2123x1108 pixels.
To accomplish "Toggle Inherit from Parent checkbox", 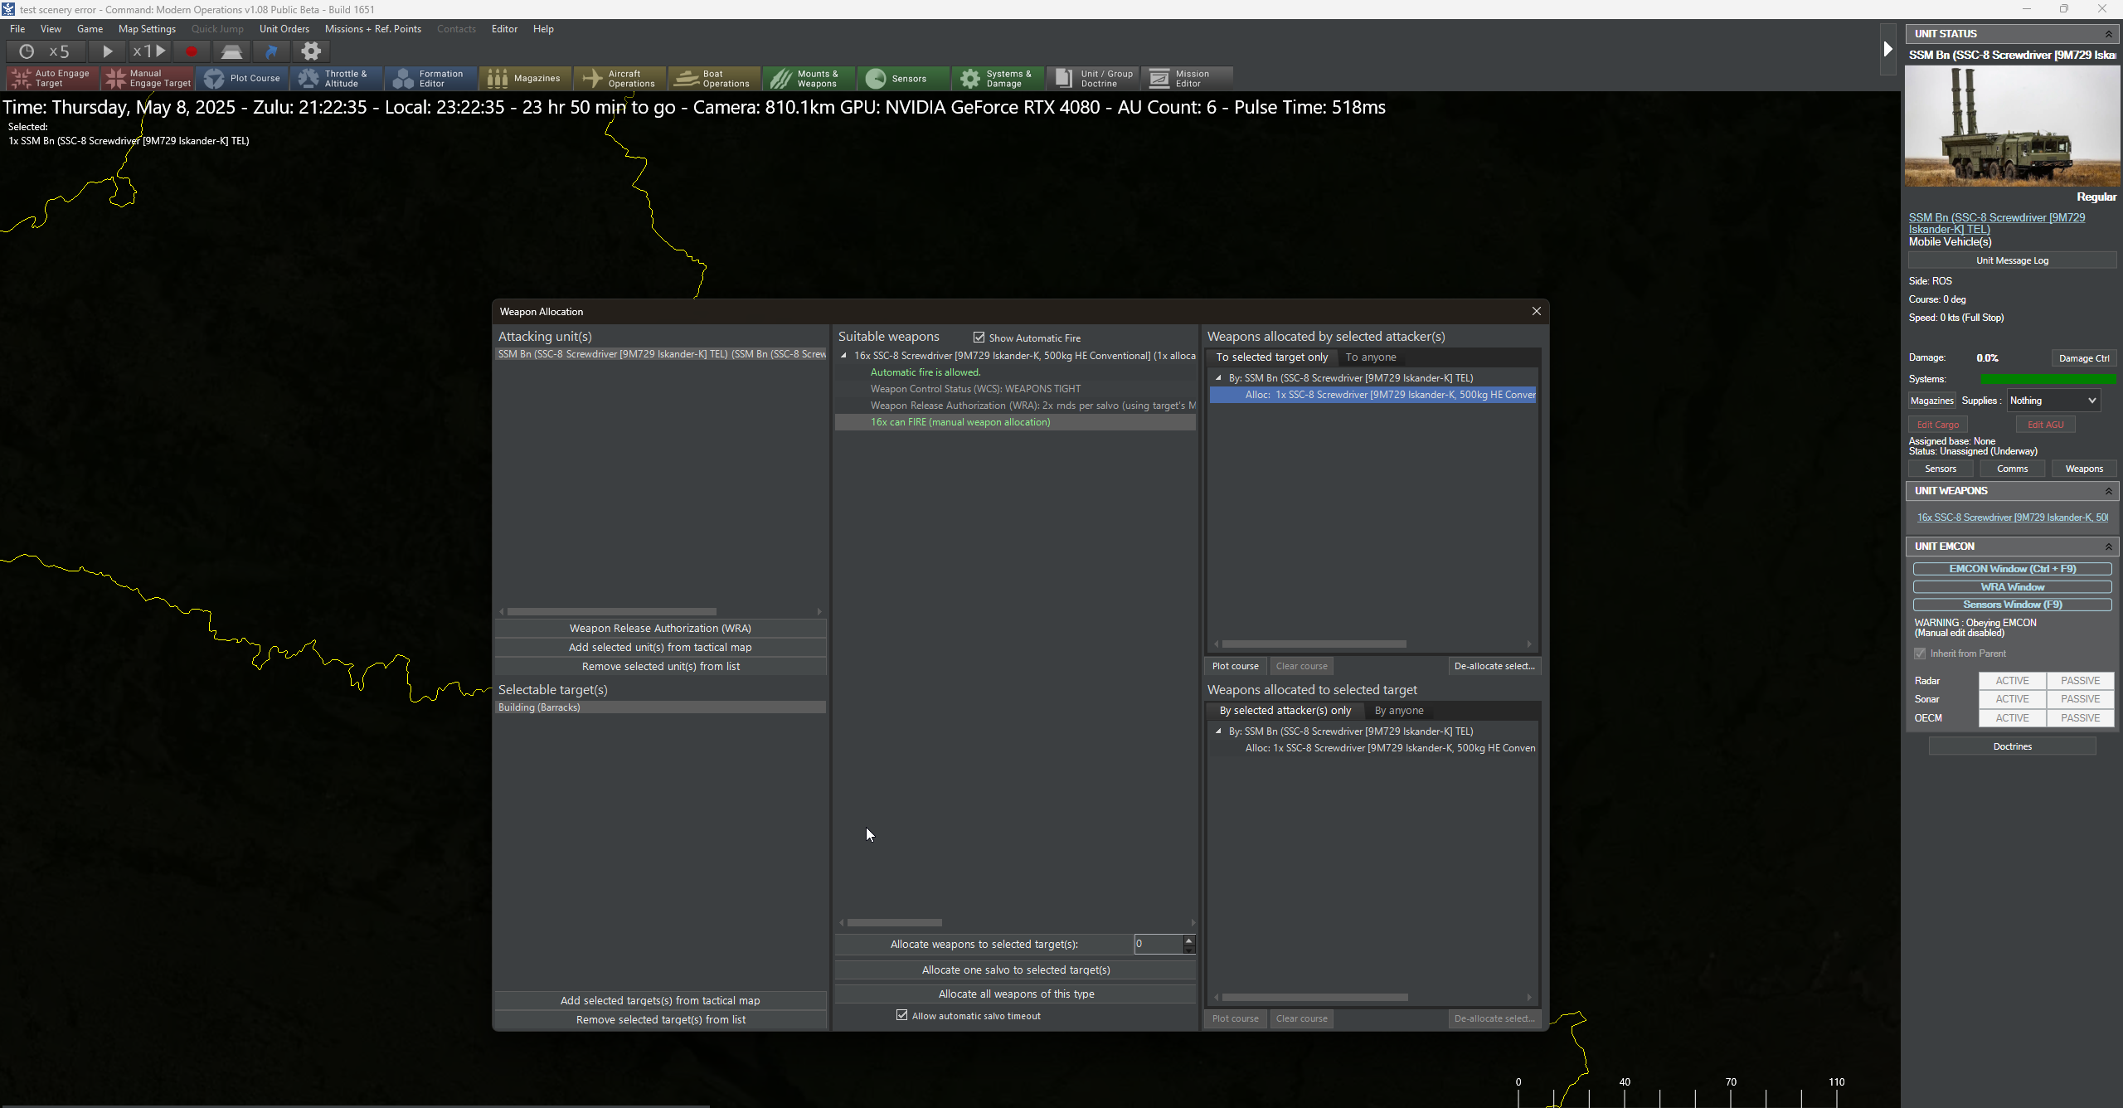I will pyautogui.click(x=1920, y=654).
